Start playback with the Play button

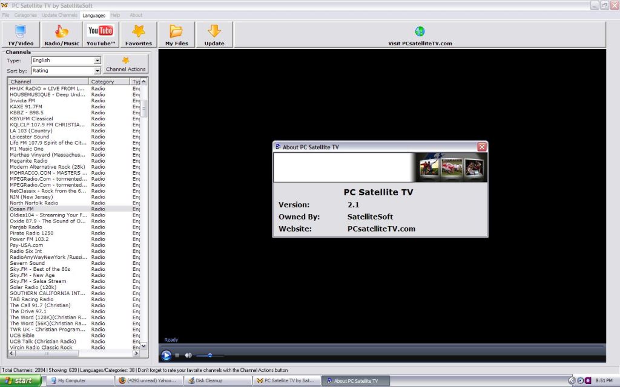(166, 356)
